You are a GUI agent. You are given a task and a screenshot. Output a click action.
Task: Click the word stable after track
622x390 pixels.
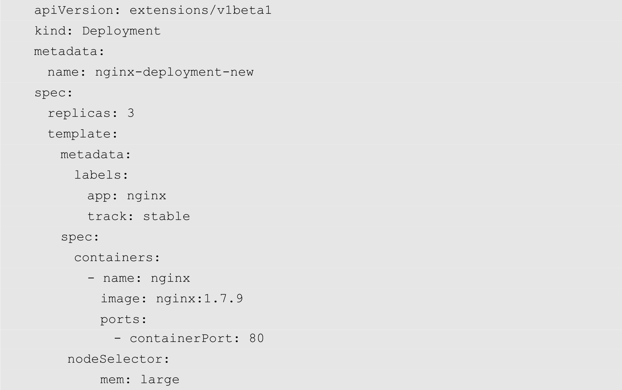pyautogui.click(x=166, y=216)
